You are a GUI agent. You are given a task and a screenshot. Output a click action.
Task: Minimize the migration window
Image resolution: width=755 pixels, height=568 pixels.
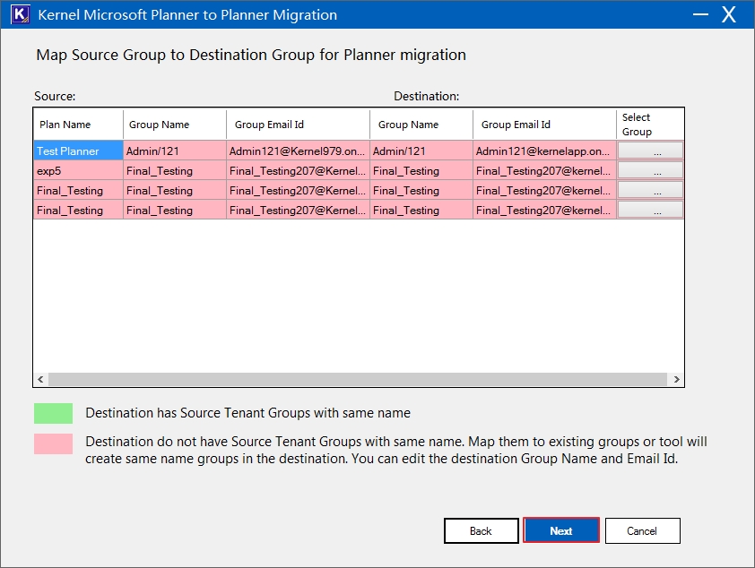(700, 14)
